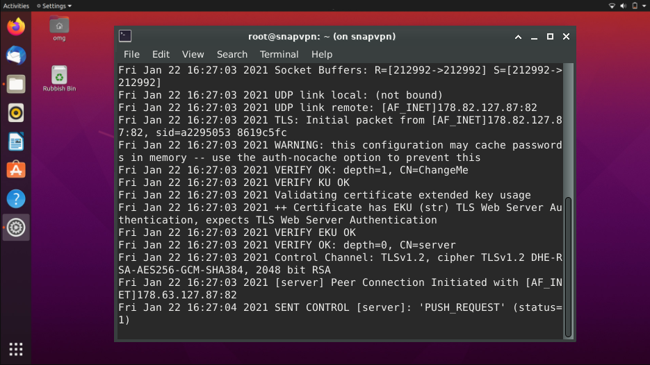The width and height of the screenshot is (650, 365).
Task: Open the Terminal menu
Action: pos(279,55)
